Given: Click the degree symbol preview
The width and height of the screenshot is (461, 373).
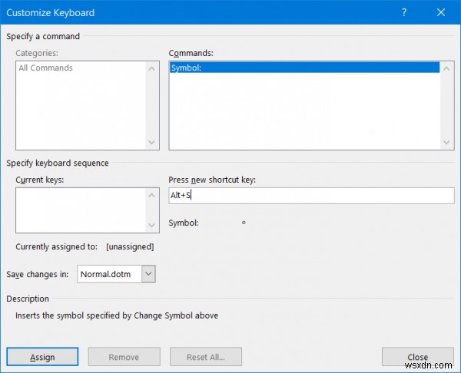Looking at the screenshot, I should click(244, 223).
